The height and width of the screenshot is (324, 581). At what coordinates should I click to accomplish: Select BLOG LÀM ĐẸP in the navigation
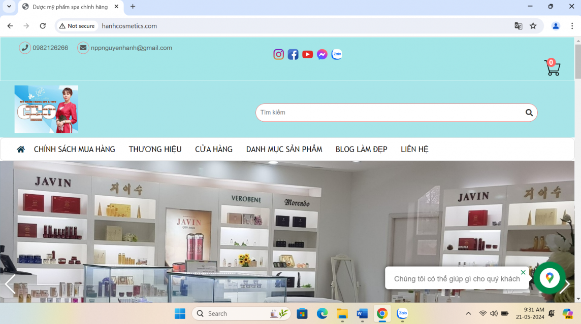pyautogui.click(x=361, y=149)
